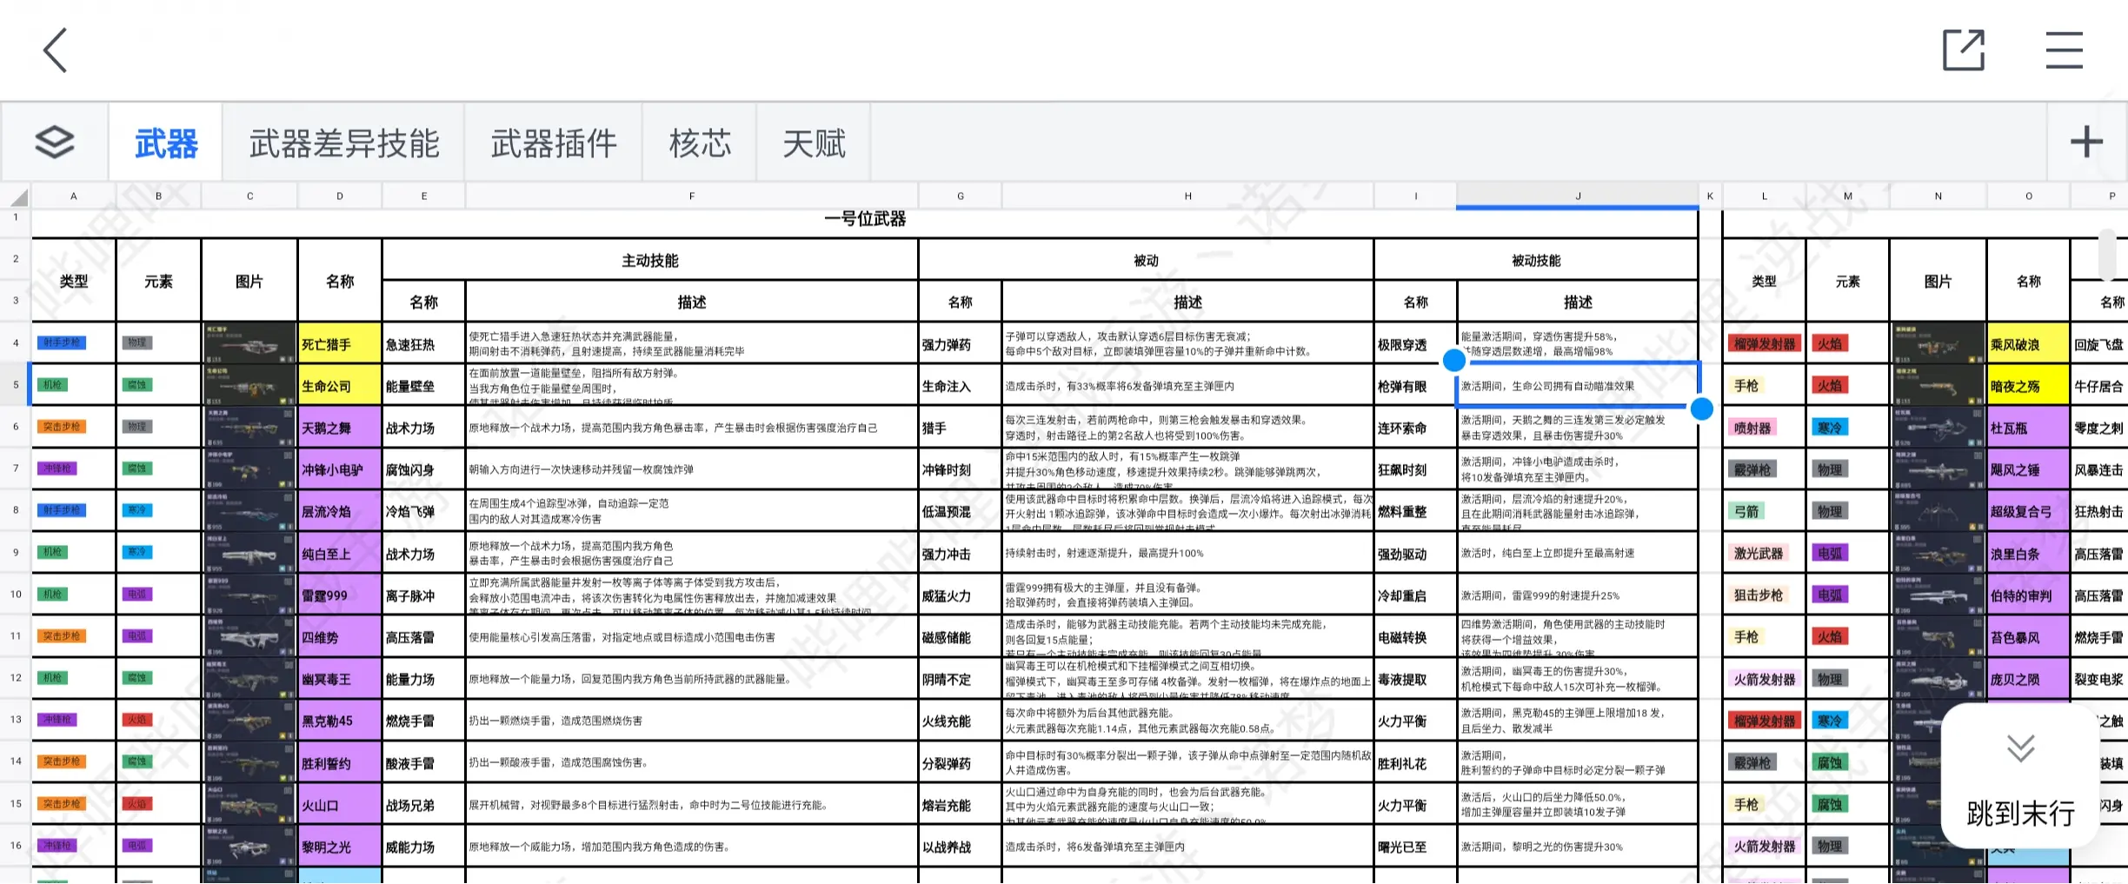Switch to the 核芯 sheet tab
Image resolution: width=2128 pixels, height=884 pixels.
[700, 143]
